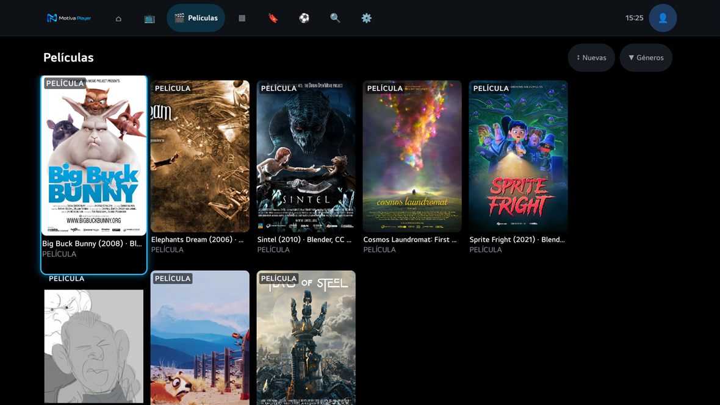Open the Big Buck Bunny poster
Viewport: 720px width, 405px height.
94,156
